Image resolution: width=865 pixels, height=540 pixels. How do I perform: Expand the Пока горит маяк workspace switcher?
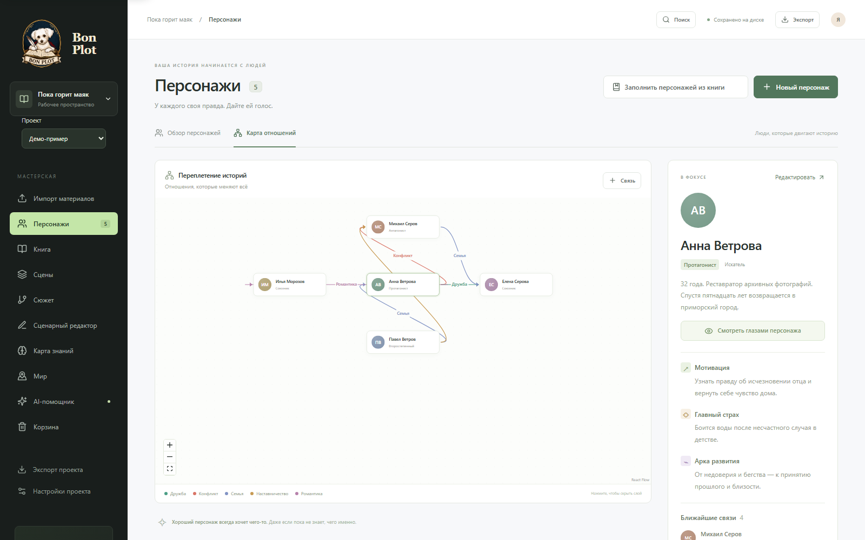64,99
